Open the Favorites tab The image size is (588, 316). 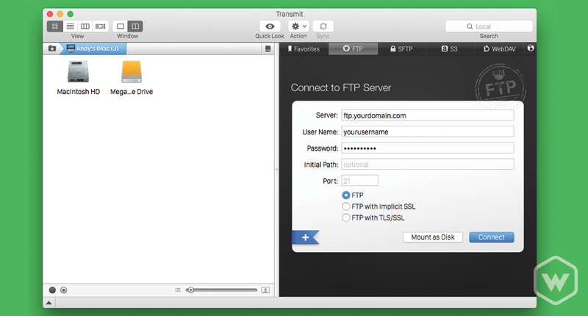pos(304,49)
